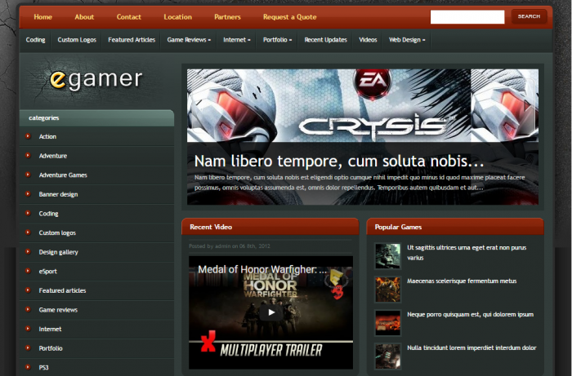Click the bullet icon beside Internet category
Screen dimensions: 572x376
tap(28, 329)
